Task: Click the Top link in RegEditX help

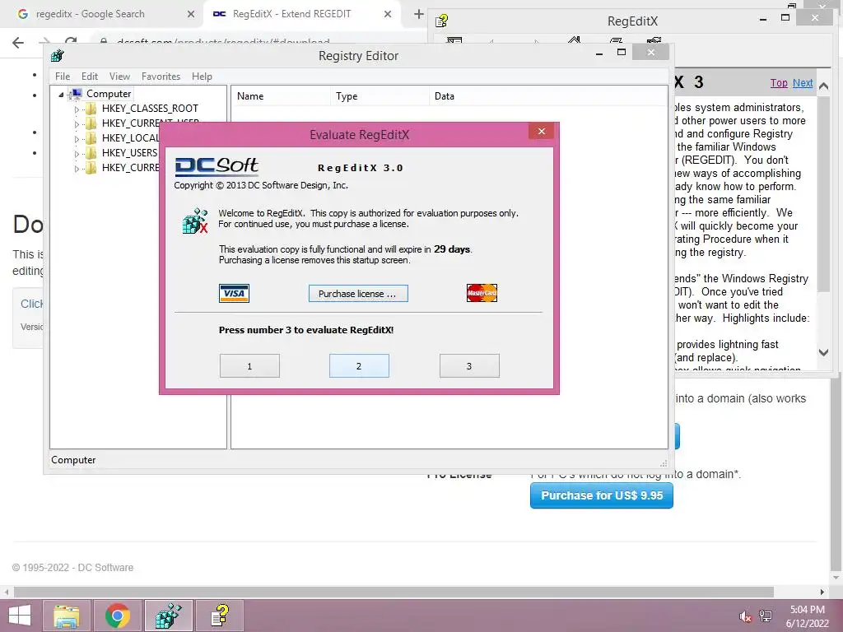Action: 779,83
